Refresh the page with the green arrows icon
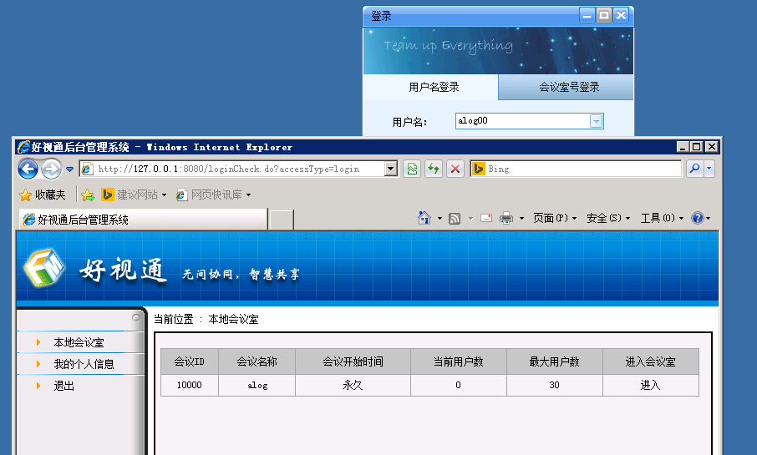 click(x=434, y=169)
